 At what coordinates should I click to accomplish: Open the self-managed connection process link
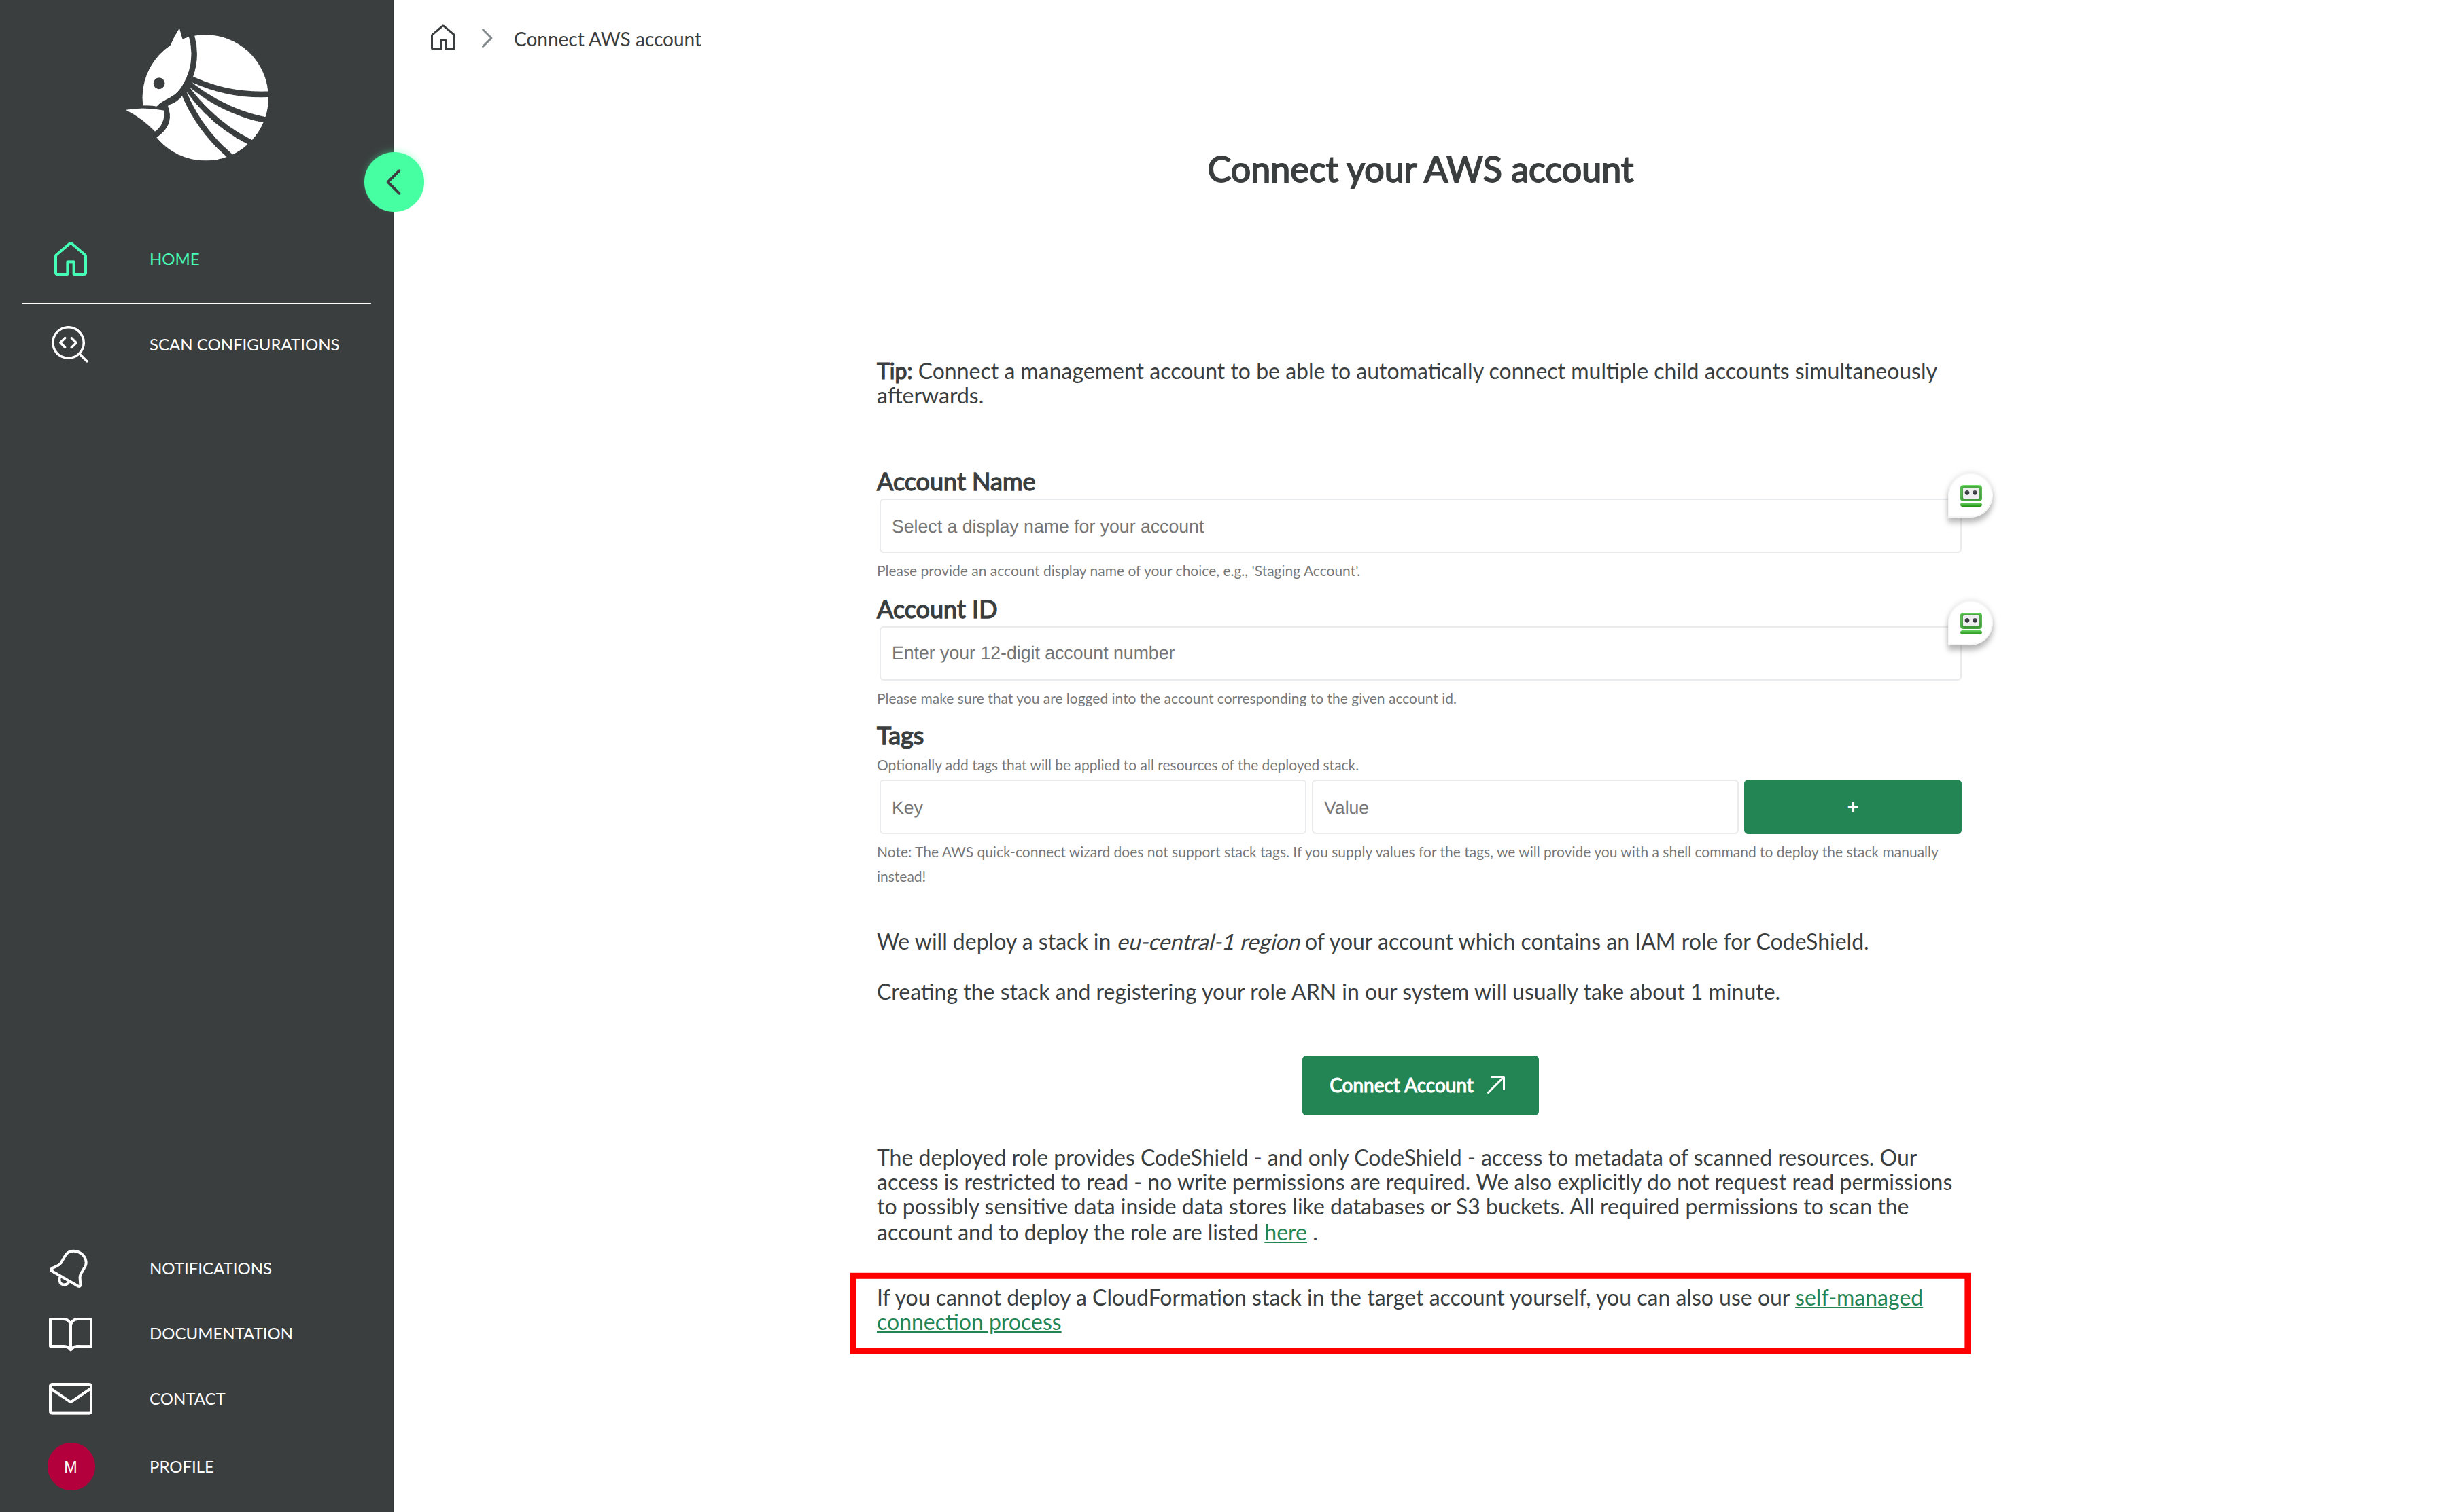tap(1857, 1298)
